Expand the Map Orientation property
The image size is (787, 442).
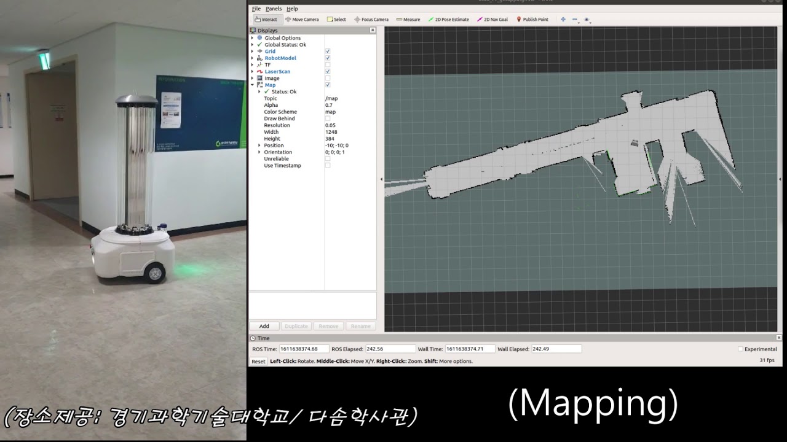click(x=259, y=152)
